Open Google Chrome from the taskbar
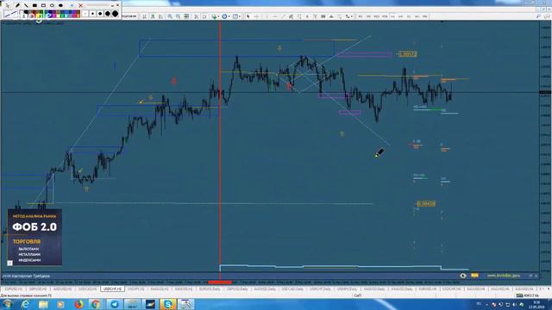552x310 pixels. 96,304
